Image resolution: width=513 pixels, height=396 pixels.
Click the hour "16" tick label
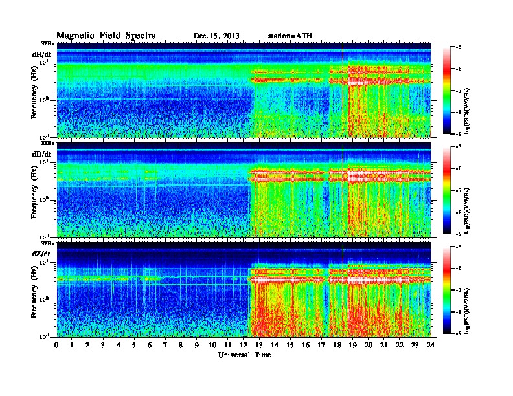tap(306, 345)
